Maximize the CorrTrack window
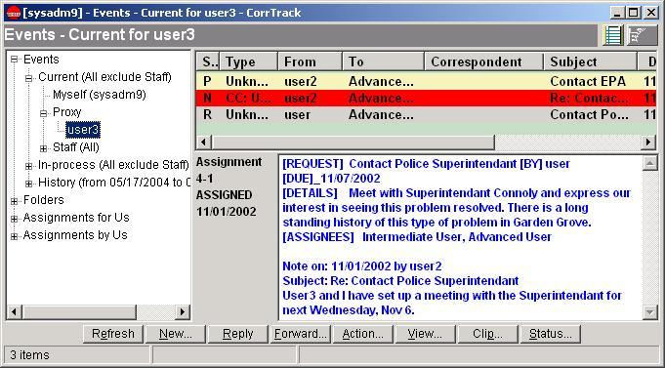The width and height of the screenshot is (665, 368). 633,13
